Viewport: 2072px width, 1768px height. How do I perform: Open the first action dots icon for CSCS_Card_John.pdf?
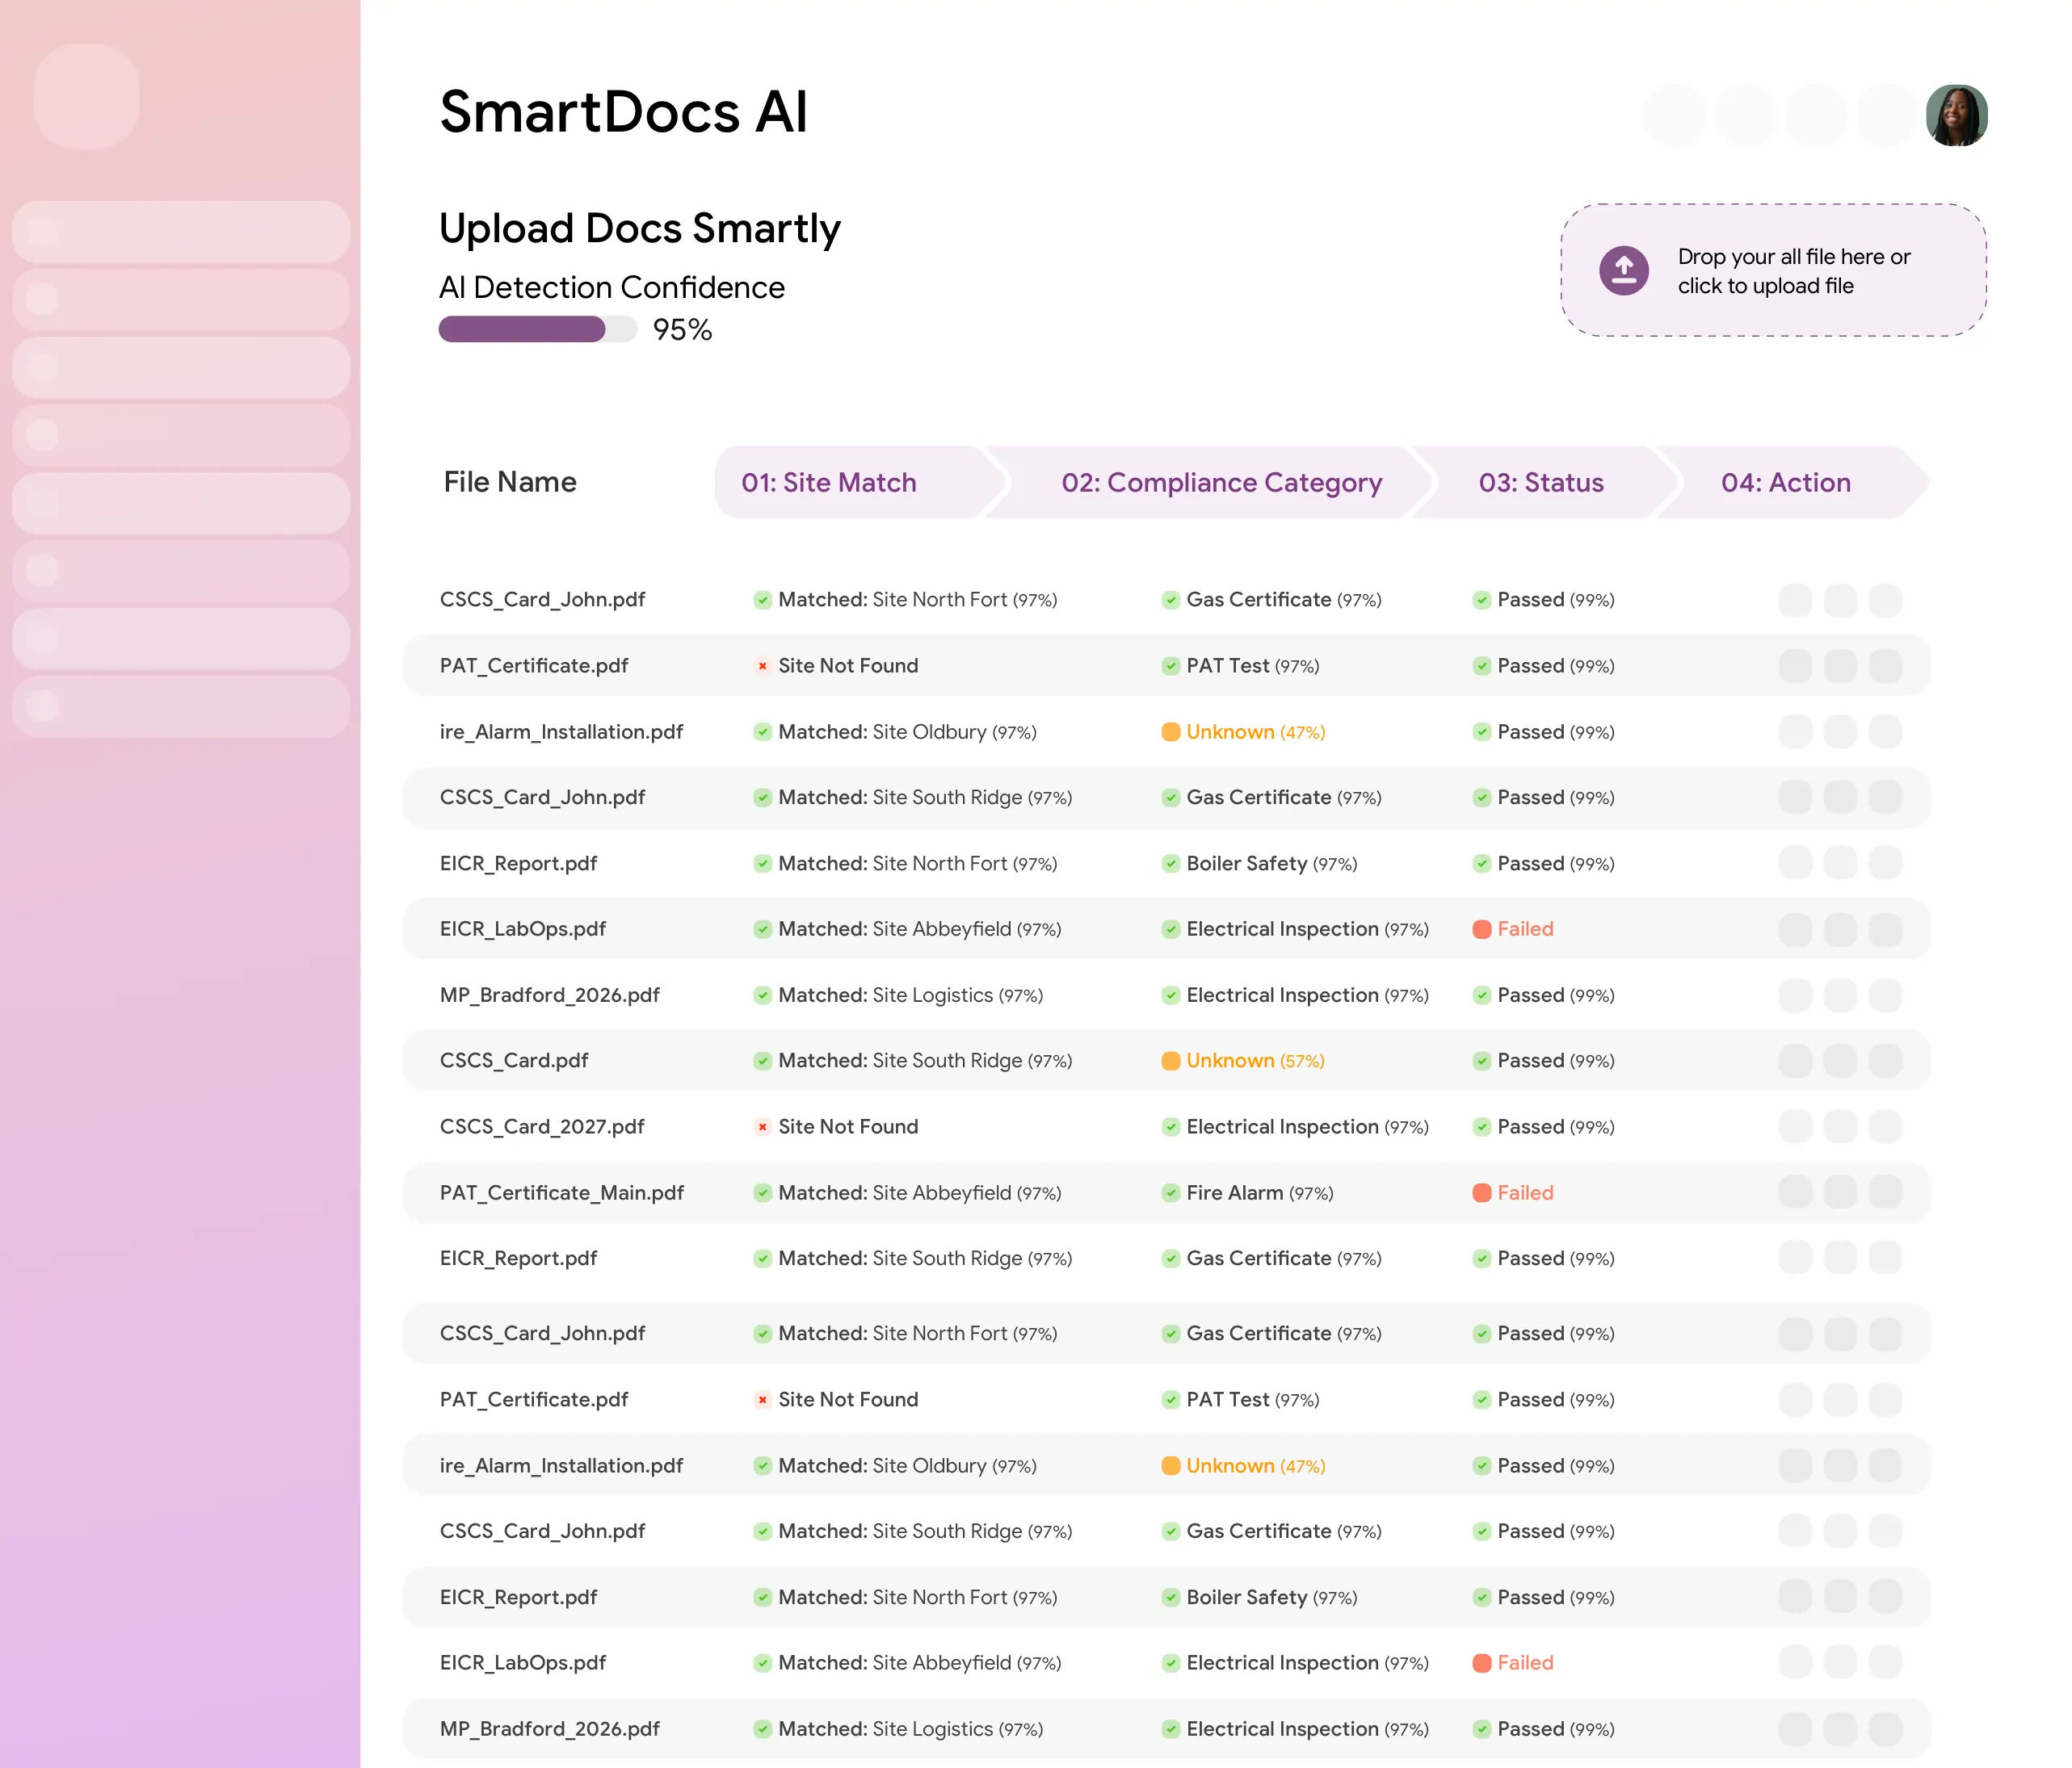coord(1794,600)
